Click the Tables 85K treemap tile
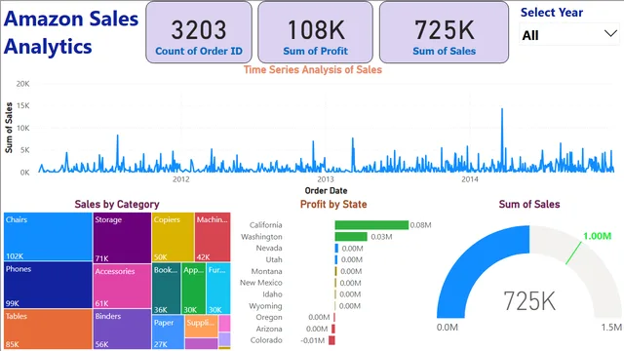Screen dimensions: 624x351 tap(48, 330)
